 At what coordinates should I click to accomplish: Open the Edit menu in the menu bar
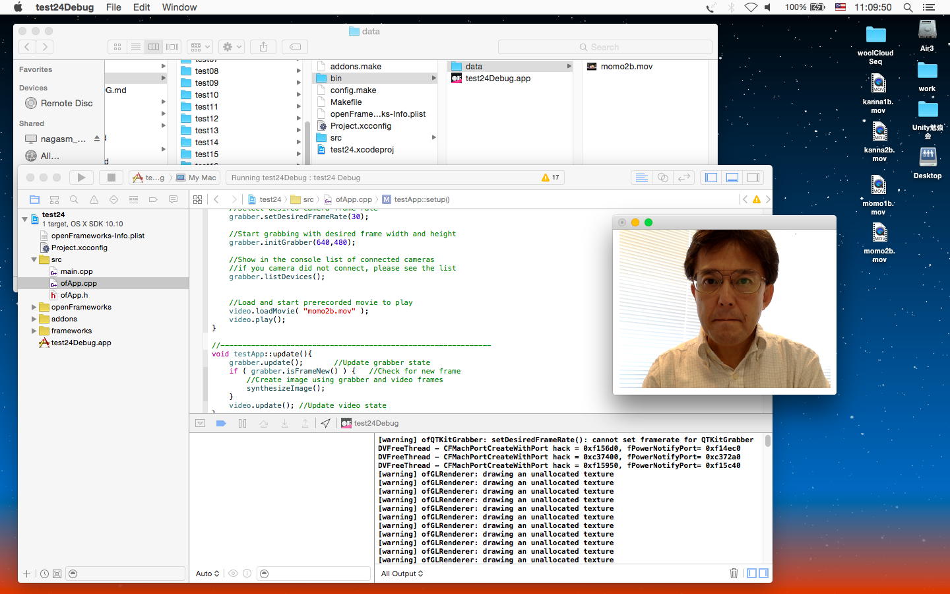[x=142, y=7]
